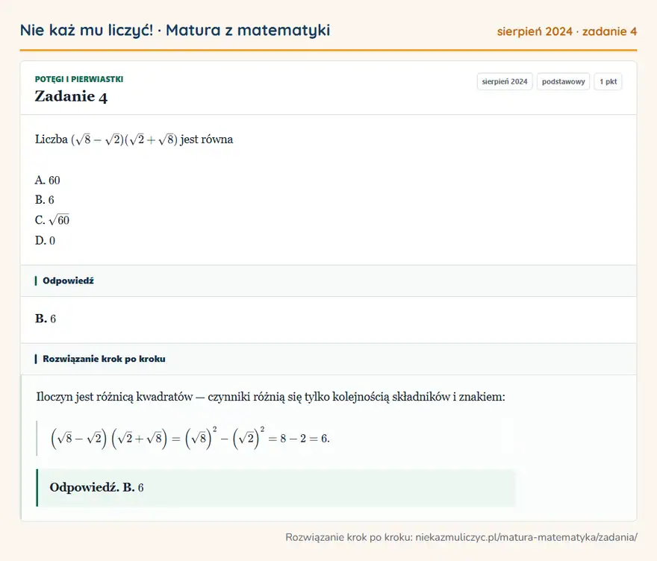The image size is (657, 561).
Task: Choose answer option 'B. 6' in the list
Action: [x=44, y=200]
